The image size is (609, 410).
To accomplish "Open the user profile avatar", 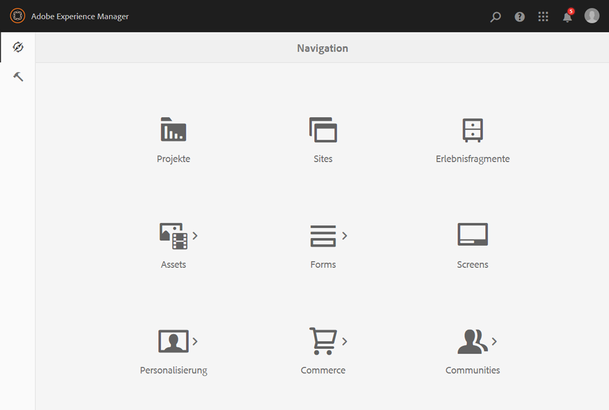I will tap(592, 16).
